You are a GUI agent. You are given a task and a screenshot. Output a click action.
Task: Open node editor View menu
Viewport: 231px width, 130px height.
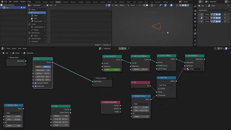8,48
